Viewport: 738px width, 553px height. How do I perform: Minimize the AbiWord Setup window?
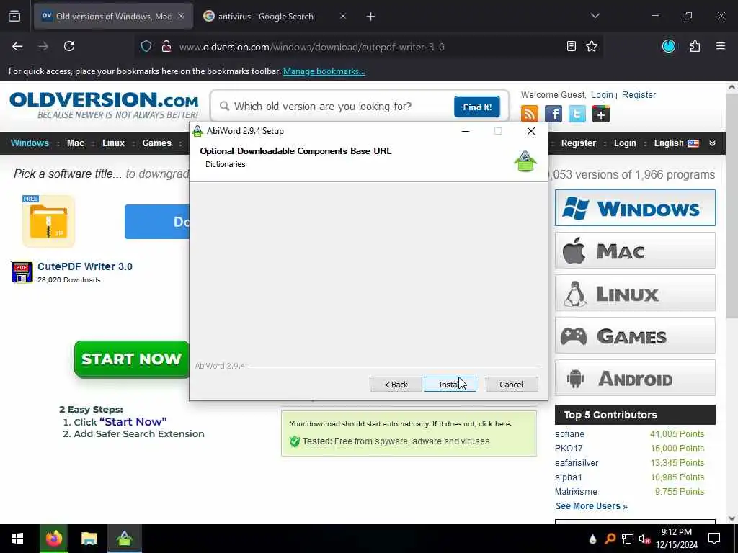pos(466,131)
